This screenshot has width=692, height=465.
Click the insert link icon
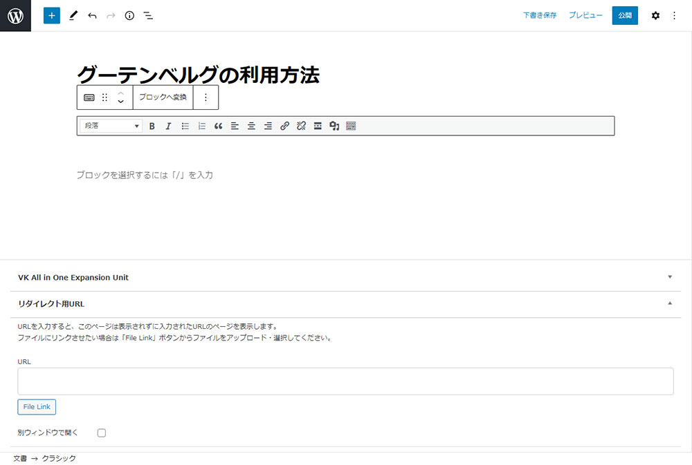coord(284,126)
